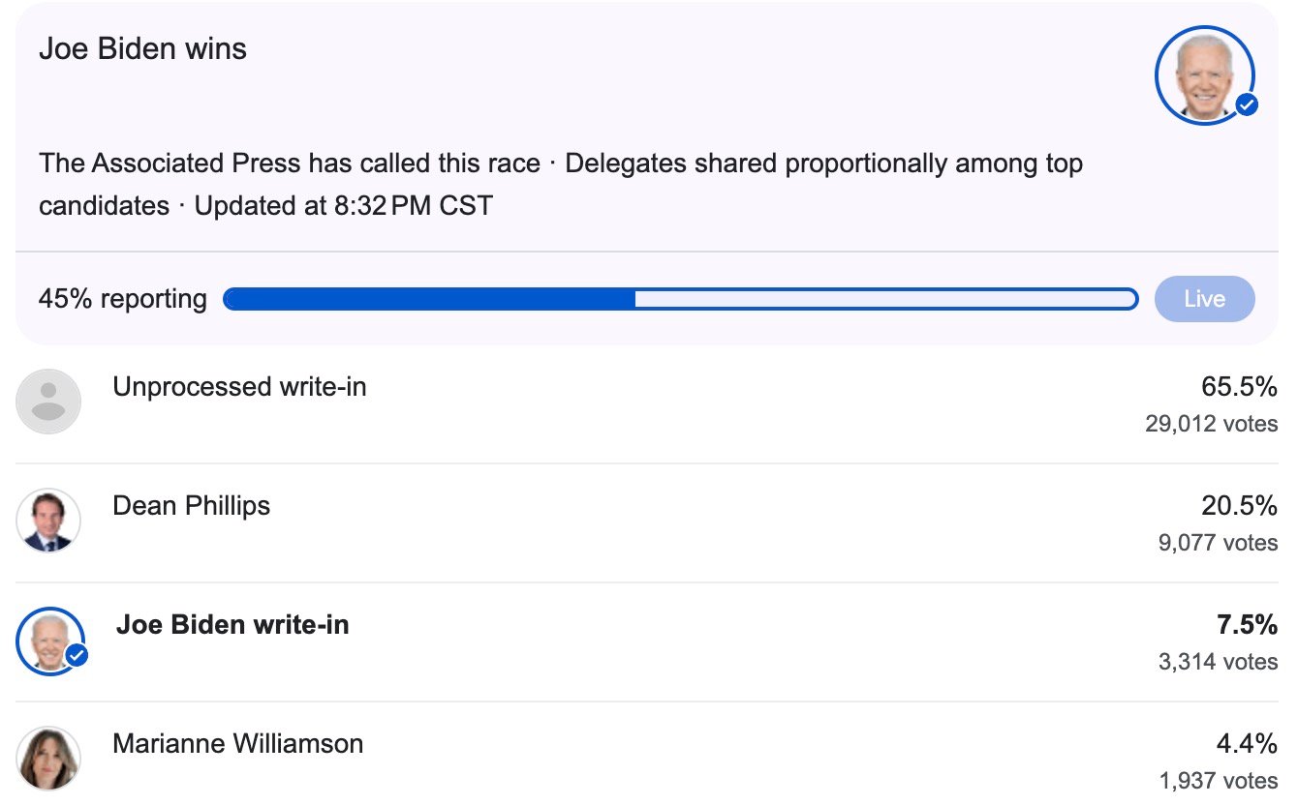Open Dean Phillips' candidate photo

tap(48, 521)
